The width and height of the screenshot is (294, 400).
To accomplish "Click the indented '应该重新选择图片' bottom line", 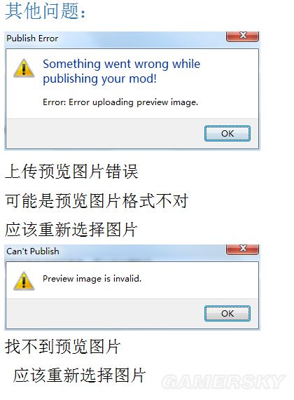I will pyautogui.click(x=79, y=375).
